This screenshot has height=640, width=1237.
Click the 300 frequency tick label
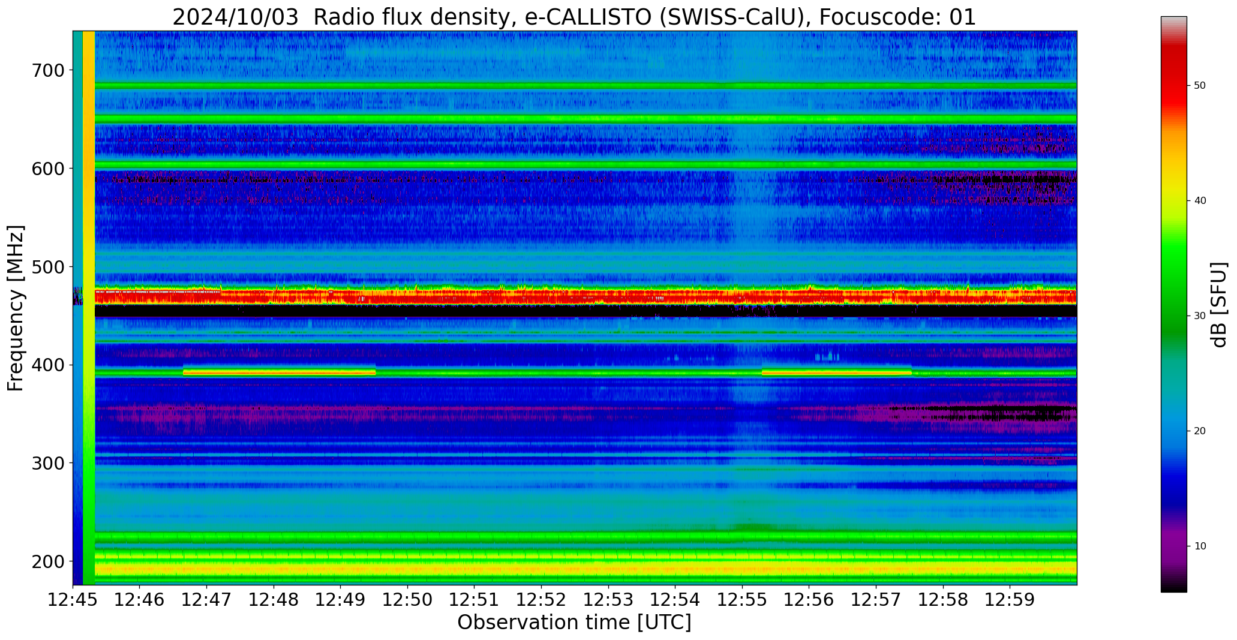(x=47, y=463)
